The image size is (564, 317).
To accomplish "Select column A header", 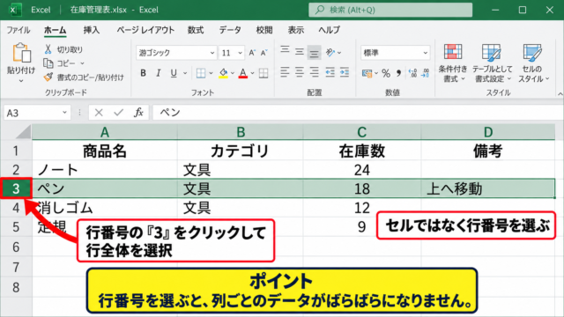I will point(104,132).
